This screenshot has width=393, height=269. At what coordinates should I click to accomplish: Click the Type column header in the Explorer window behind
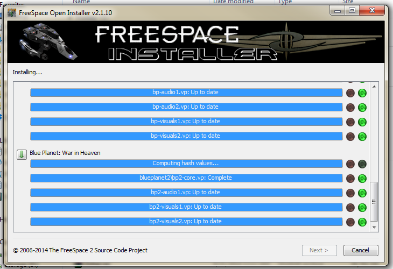[x=285, y=2]
